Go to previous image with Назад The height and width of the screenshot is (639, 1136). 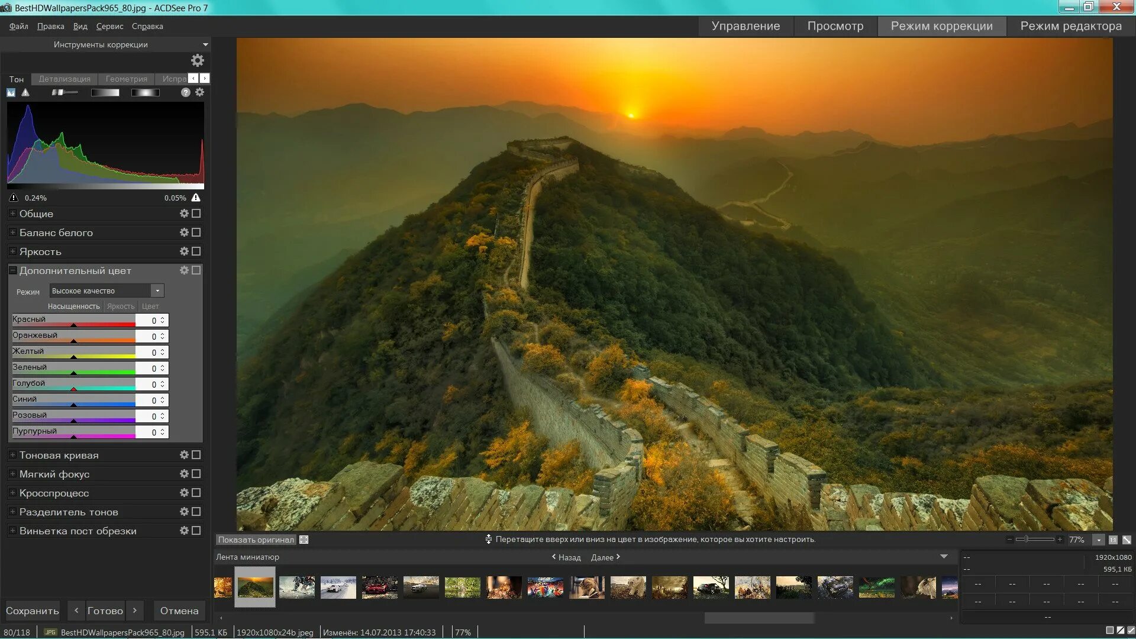pyautogui.click(x=566, y=557)
